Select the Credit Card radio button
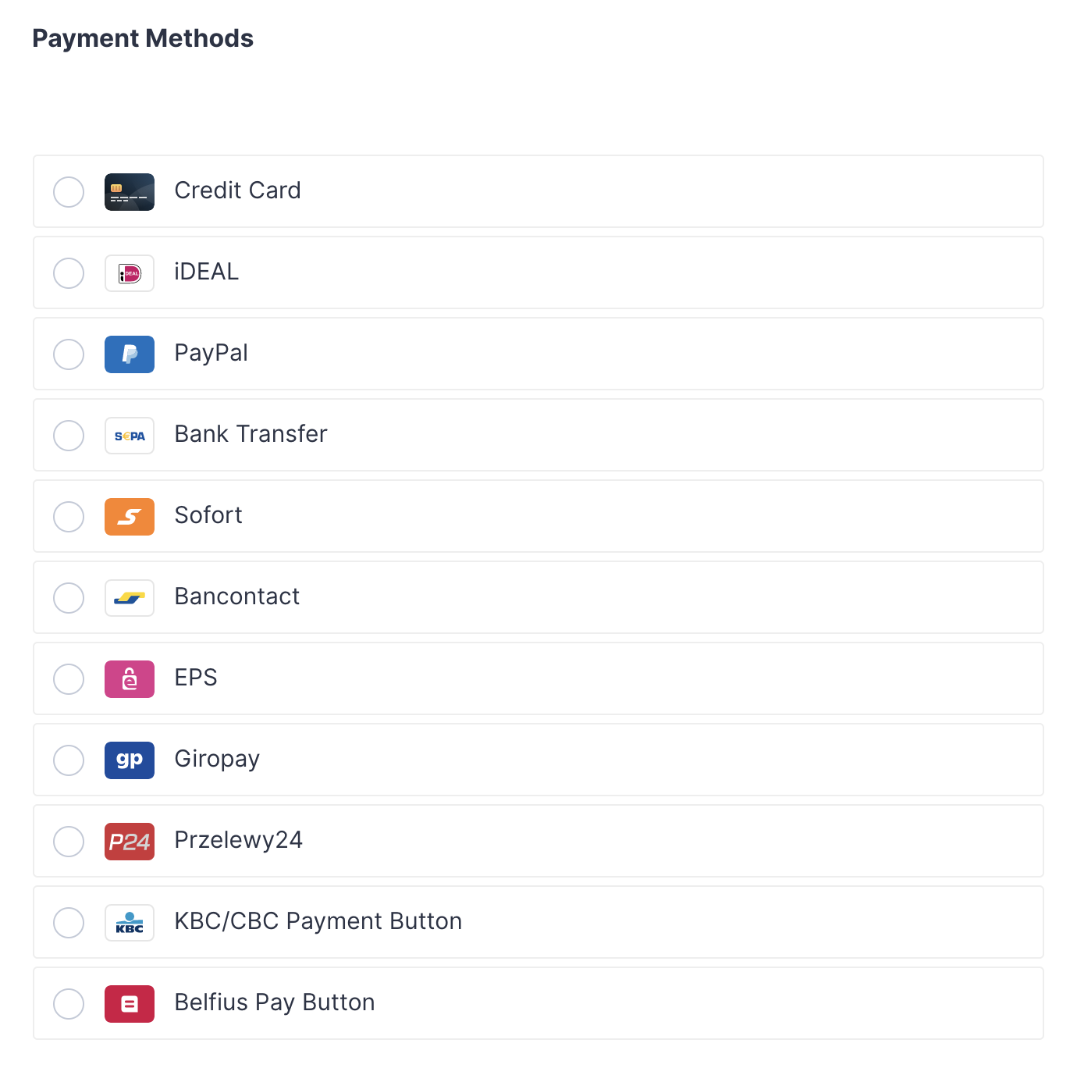The image size is (1077, 1068). [x=69, y=192]
